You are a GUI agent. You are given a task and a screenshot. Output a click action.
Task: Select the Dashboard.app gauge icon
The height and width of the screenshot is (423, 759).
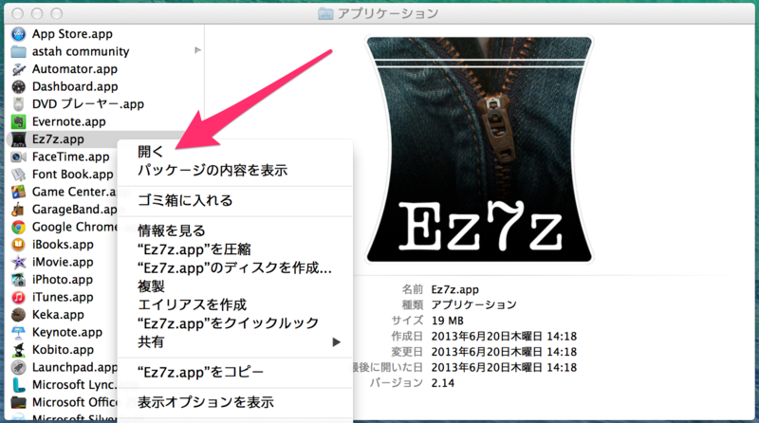[18, 86]
